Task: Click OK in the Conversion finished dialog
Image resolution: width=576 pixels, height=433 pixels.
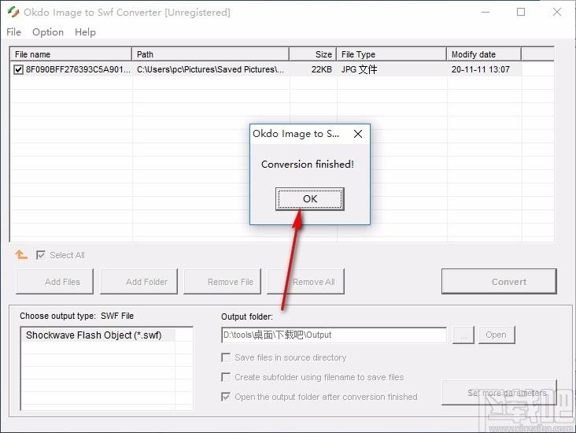Action: point(310,199)
